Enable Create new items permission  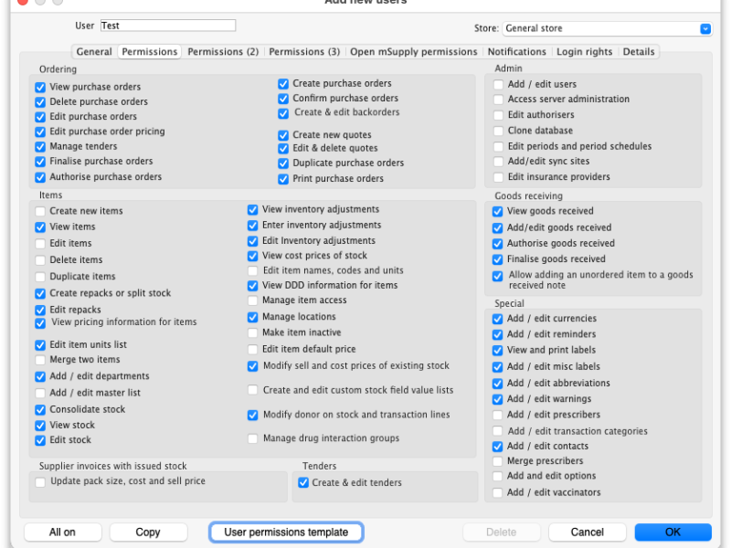tap(40, 212)
